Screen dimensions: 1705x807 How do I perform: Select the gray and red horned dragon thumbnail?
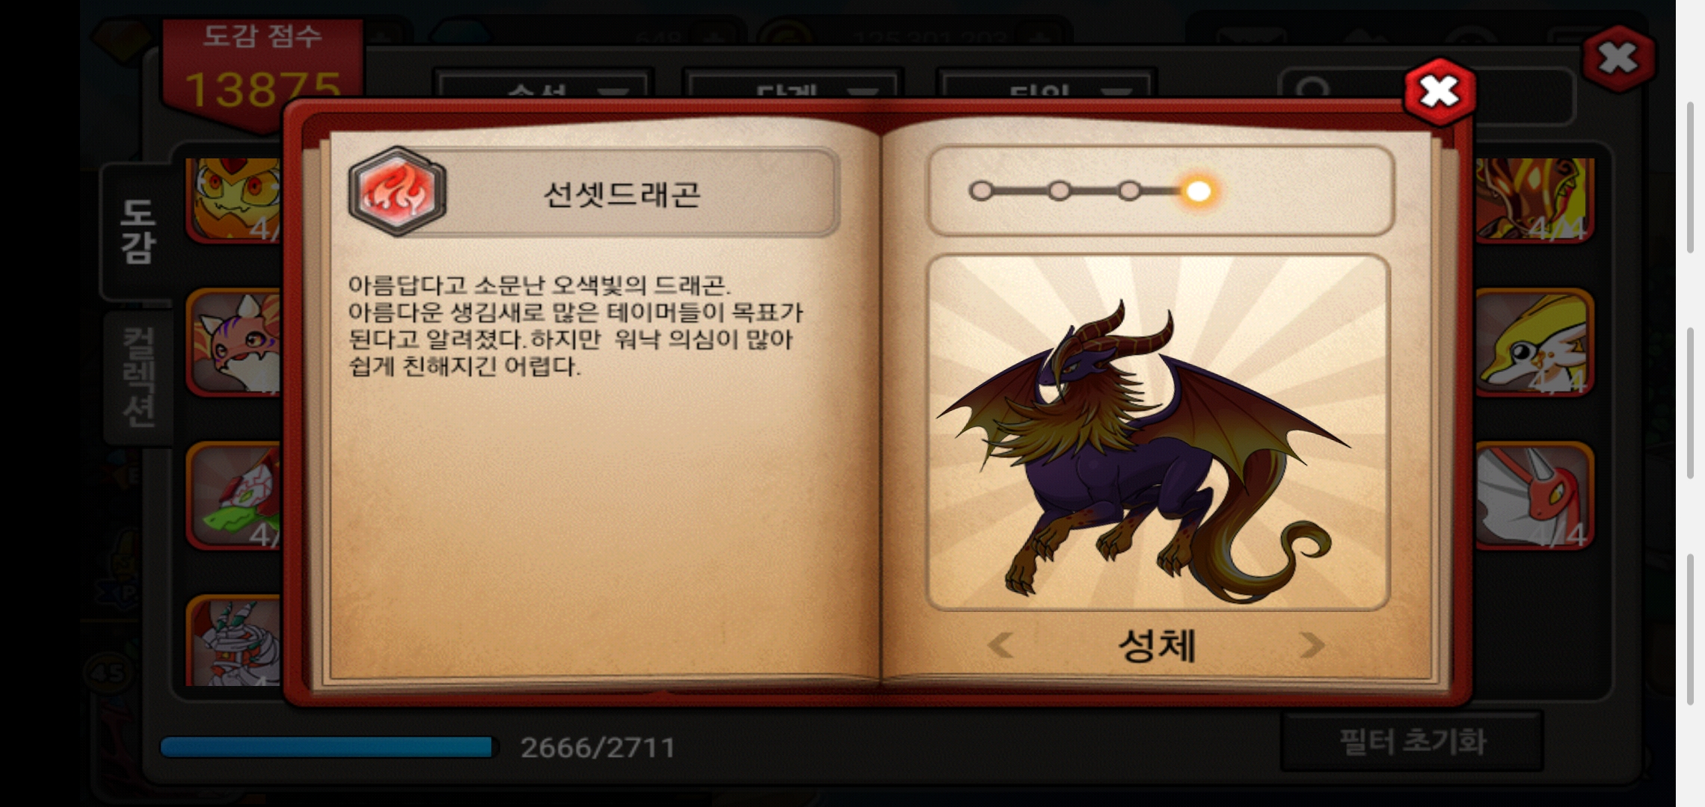pyautogui.click(x=1534, y=495)
